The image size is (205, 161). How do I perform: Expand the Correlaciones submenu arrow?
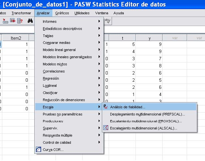(x=99, y=71)
